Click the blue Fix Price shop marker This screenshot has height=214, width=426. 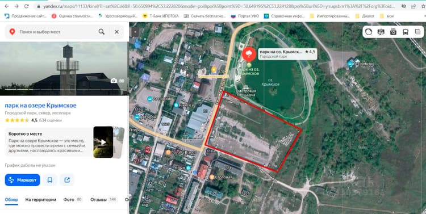pyautogui.click(x=177, y=105)
